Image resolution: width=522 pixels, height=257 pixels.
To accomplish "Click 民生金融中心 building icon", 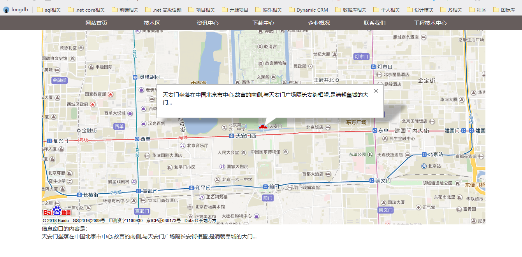I will pyautogui.click(x=385, y=139).
